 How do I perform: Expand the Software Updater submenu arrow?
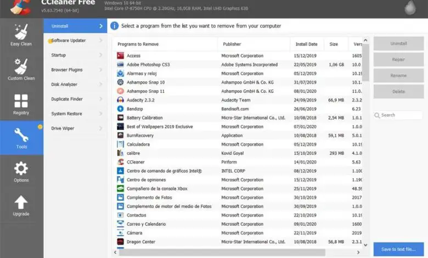click(x=101, y=40)
